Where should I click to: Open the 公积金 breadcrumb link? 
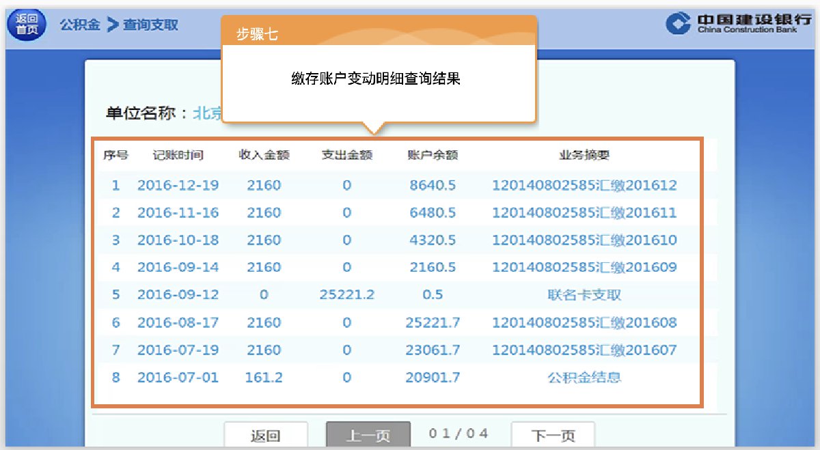tap(80, 25)
